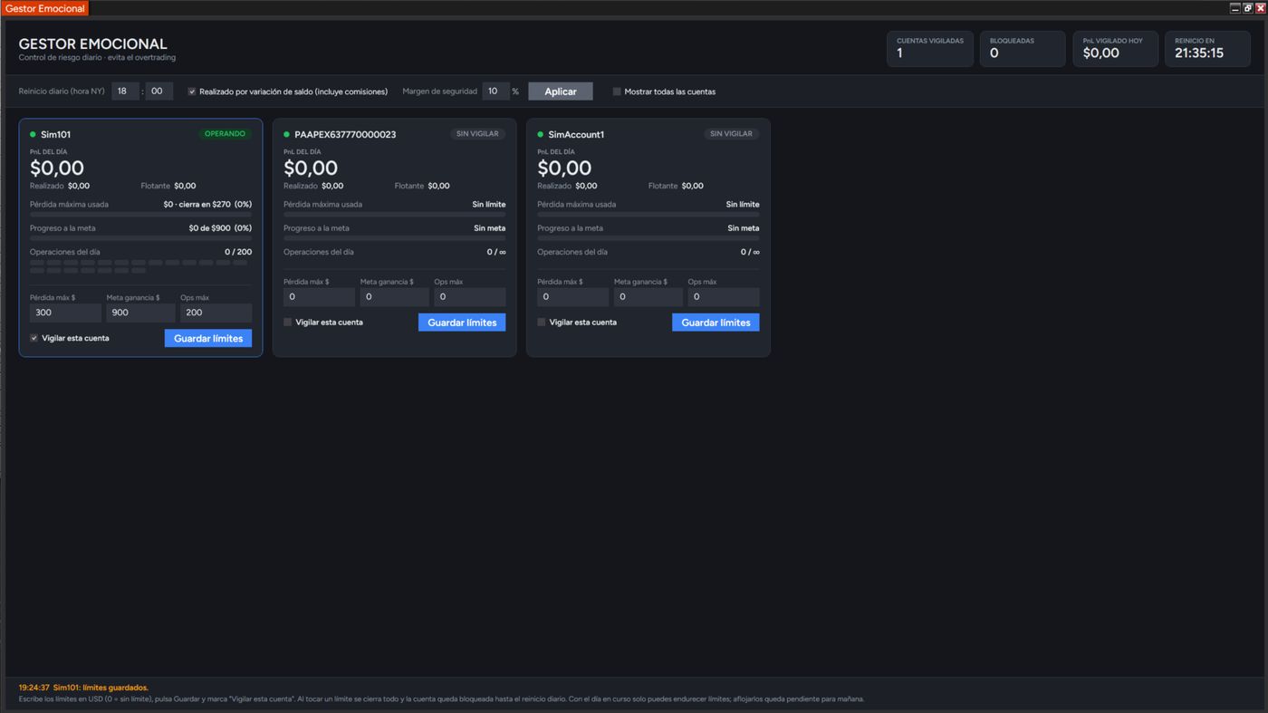1268x713 pixels.
Task: Check 'Vigilar esta cuenta' on the SimAccount1 card
Action: [x=542, y=322]
